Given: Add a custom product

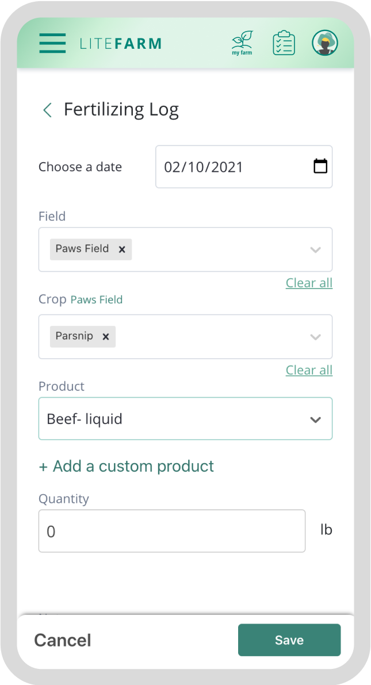Looking at the screenshot, I should pos(126,466).
